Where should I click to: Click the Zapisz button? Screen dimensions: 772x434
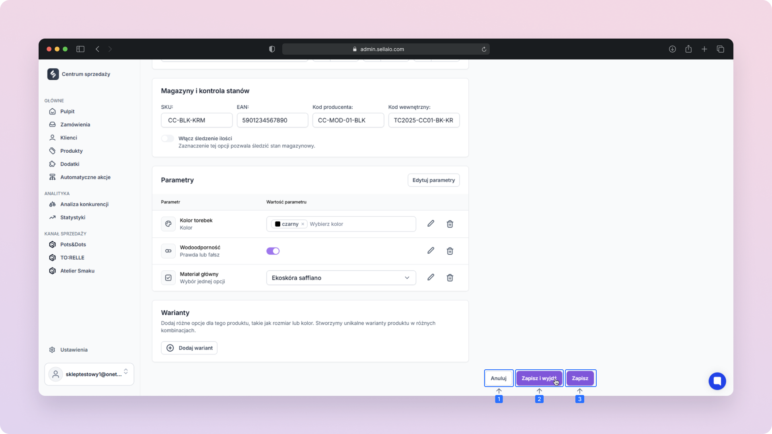coord(580,378)
